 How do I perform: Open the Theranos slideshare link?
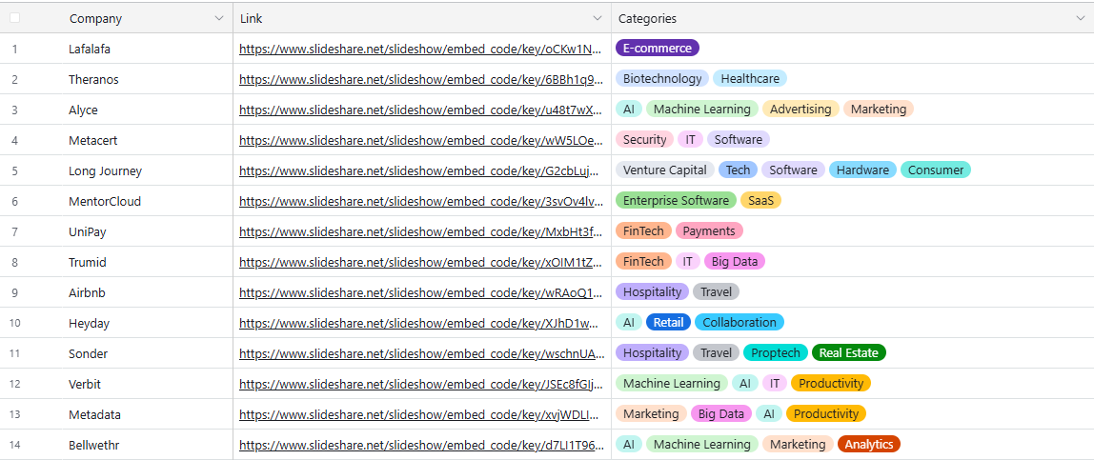[420, 79]
